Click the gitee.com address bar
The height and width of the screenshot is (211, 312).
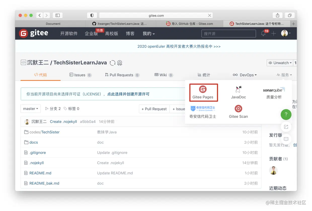(x=156, y=15)
